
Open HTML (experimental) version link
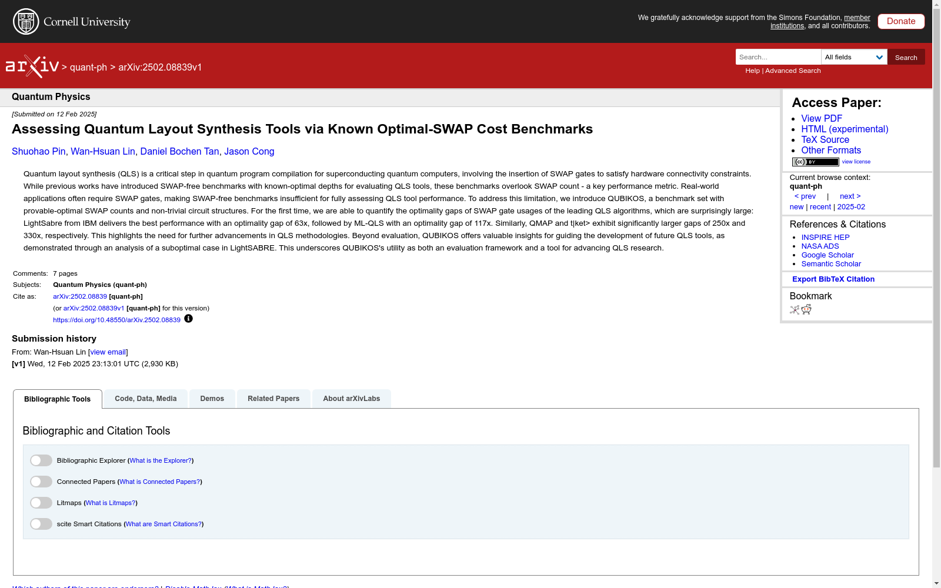coord(845,129)
